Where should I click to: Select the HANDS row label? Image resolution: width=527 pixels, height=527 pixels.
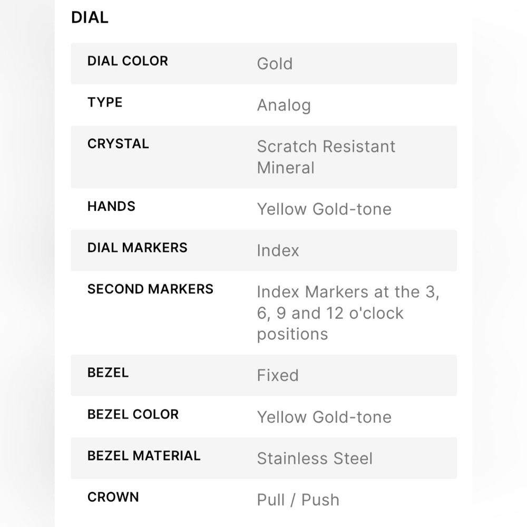[111, 207]
